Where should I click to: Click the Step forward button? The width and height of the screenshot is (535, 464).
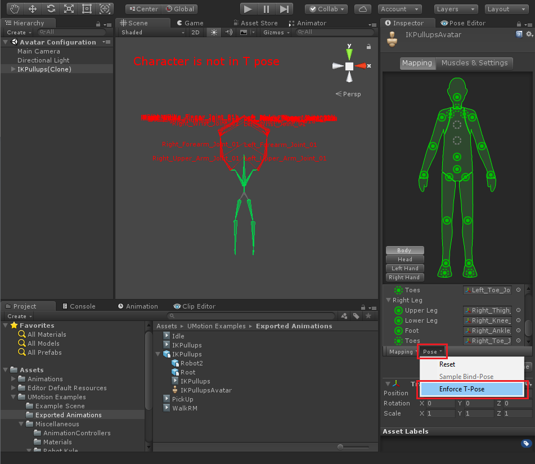[285, 9]
